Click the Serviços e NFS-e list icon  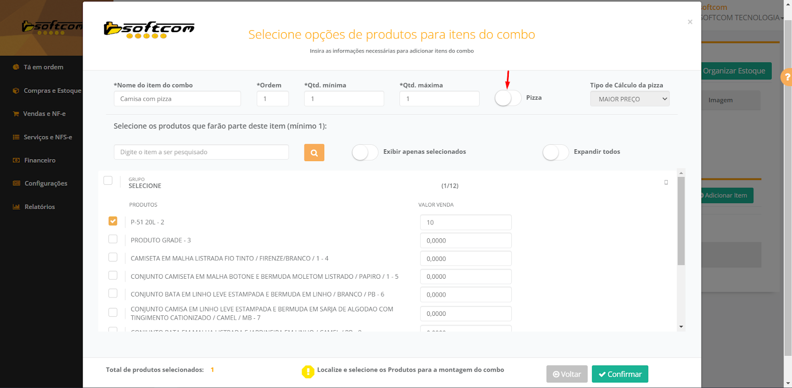(x=16, y=137)
